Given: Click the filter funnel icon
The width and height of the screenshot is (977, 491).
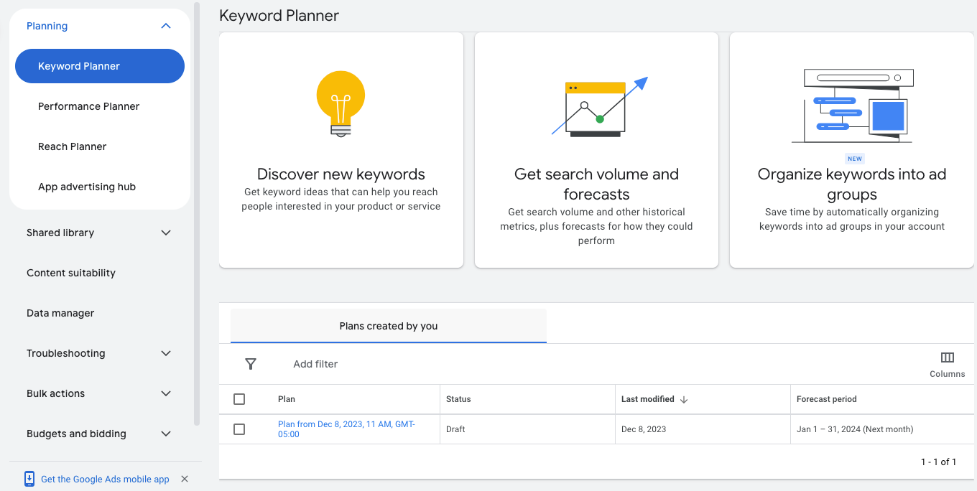Looking at the screenshot, I should 251,364.
